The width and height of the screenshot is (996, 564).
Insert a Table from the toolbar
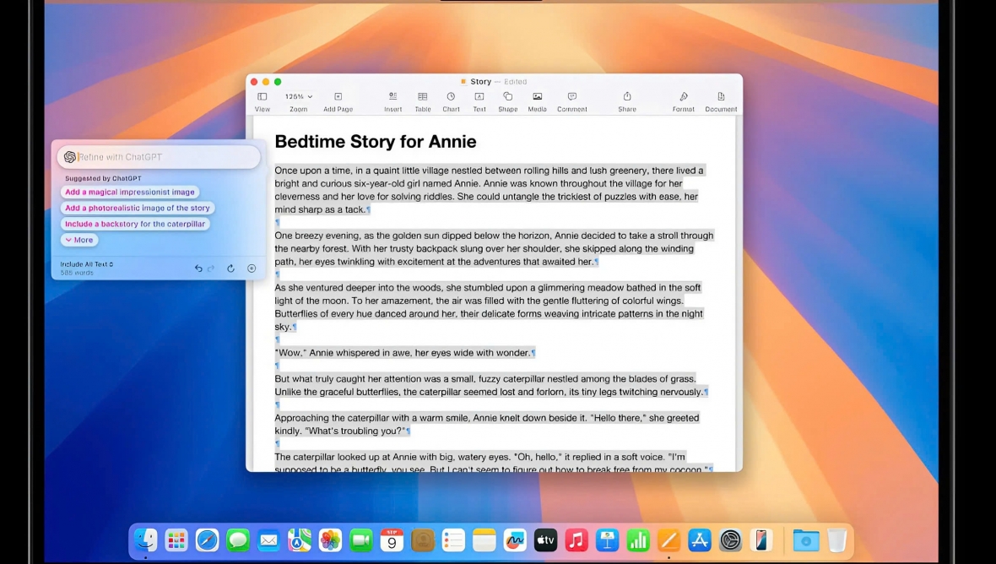coord(422,96)
